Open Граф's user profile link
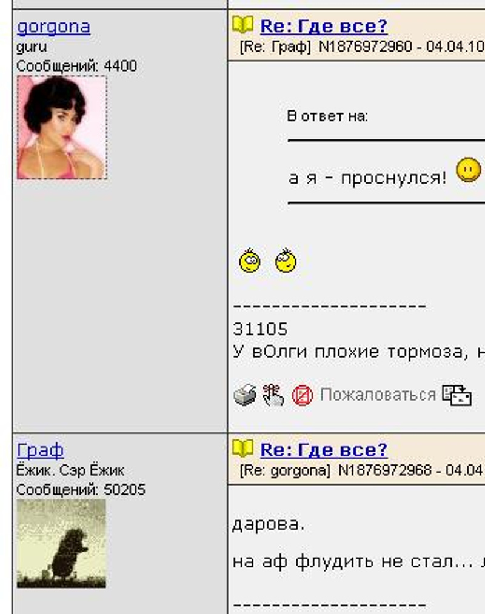Viewport: 485px width, 614px height. pos(41,450)
